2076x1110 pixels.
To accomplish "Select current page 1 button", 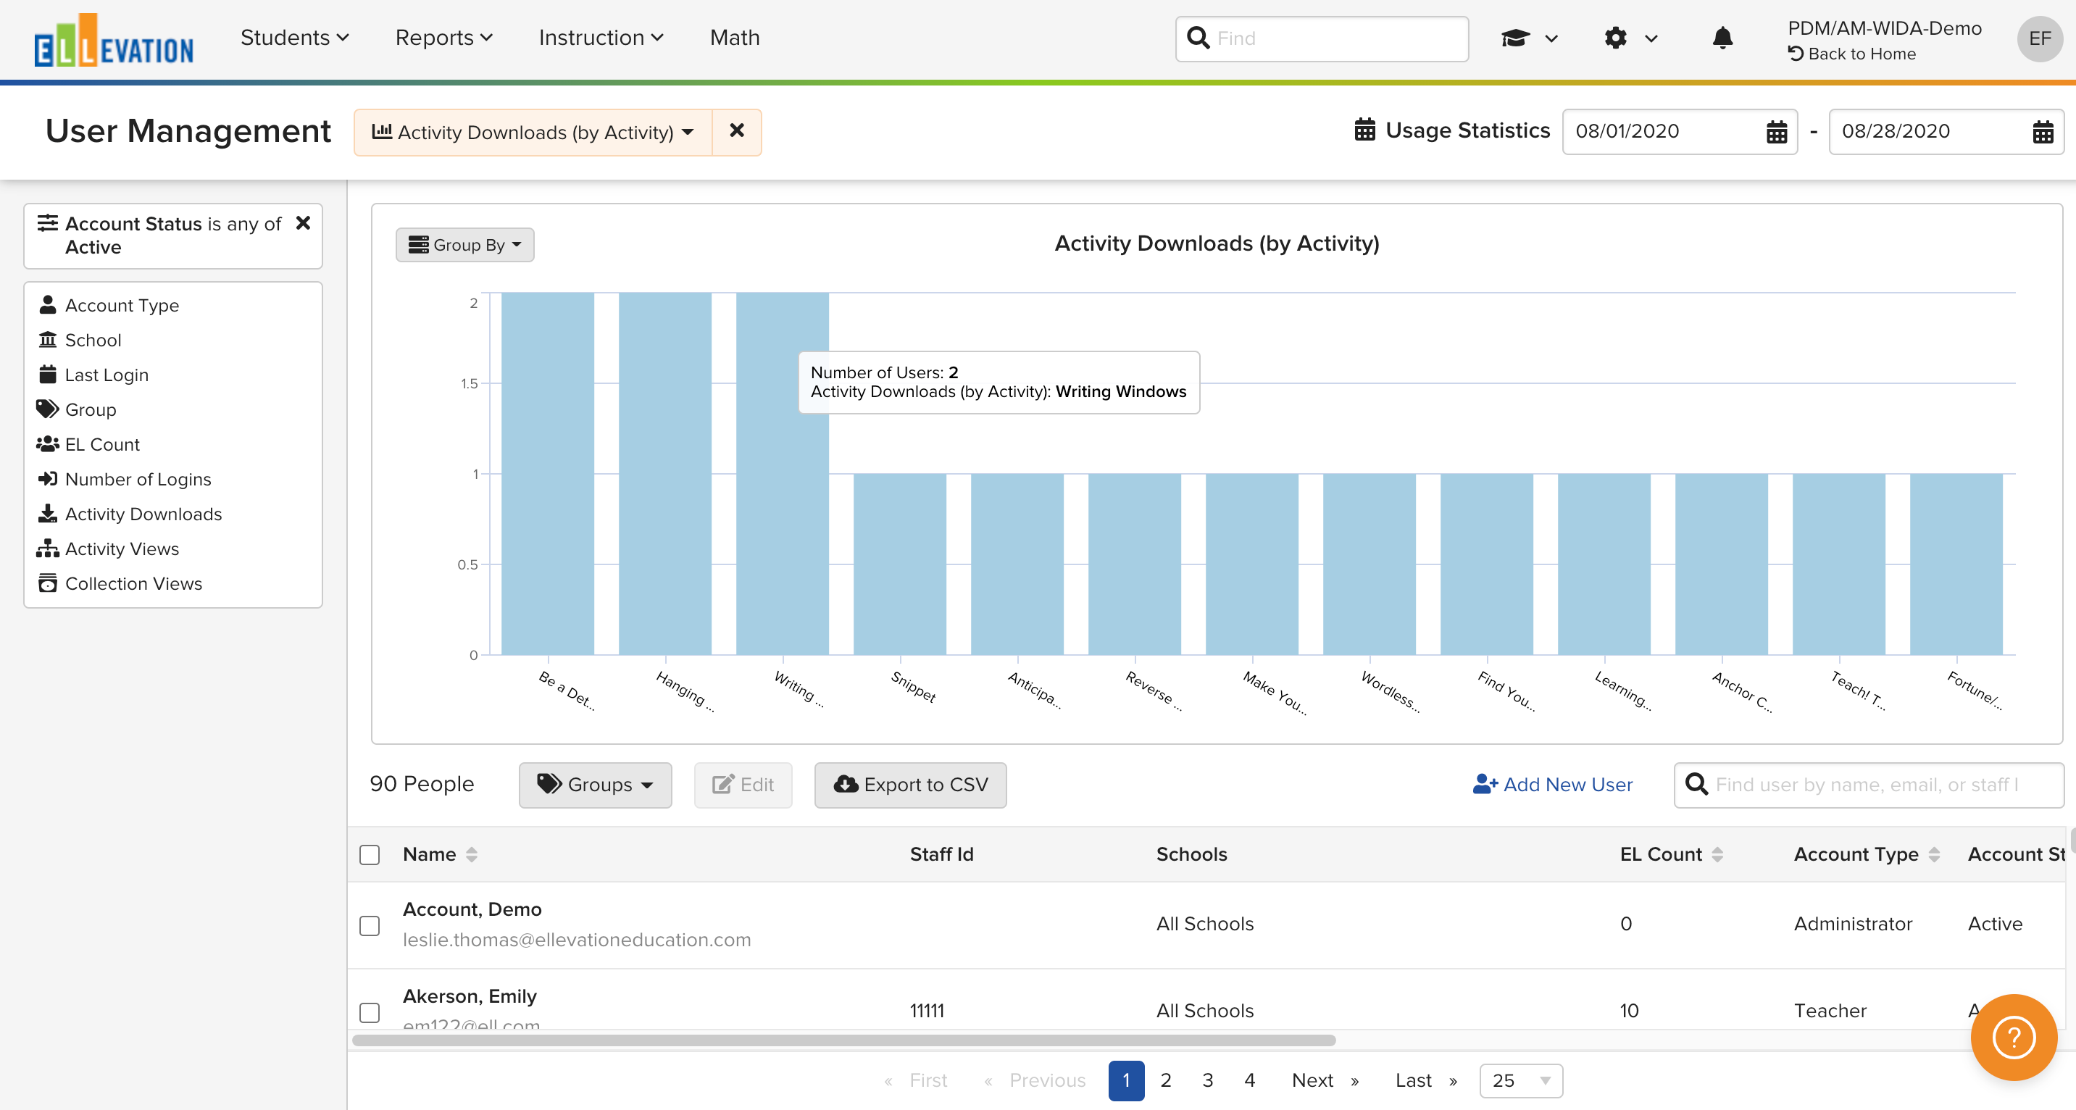I will [1126, 1080].
